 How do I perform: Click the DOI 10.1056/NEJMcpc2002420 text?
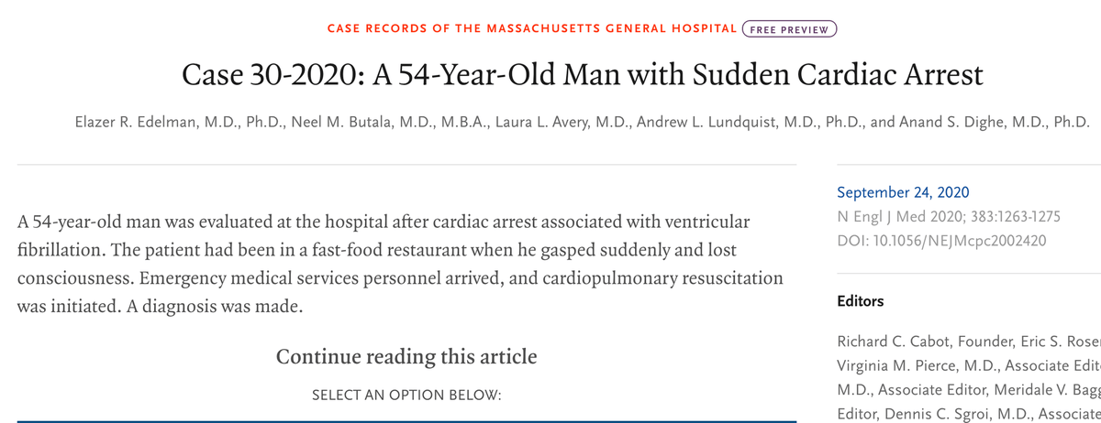click(x=942, y=241)
